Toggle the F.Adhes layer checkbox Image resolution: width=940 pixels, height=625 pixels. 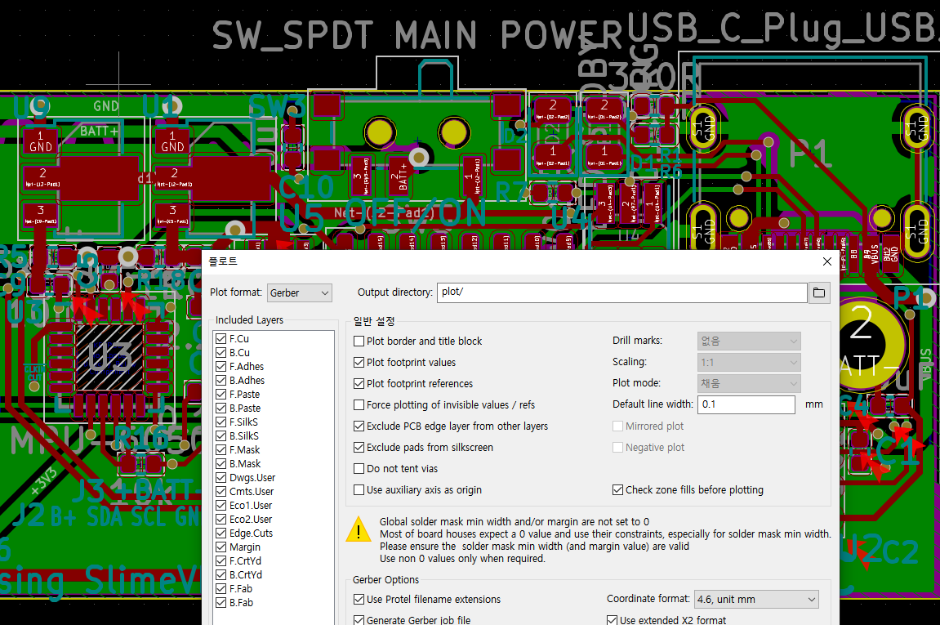point(221,367)
